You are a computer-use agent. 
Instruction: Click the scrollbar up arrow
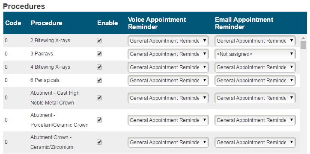(x=303, y=38)
